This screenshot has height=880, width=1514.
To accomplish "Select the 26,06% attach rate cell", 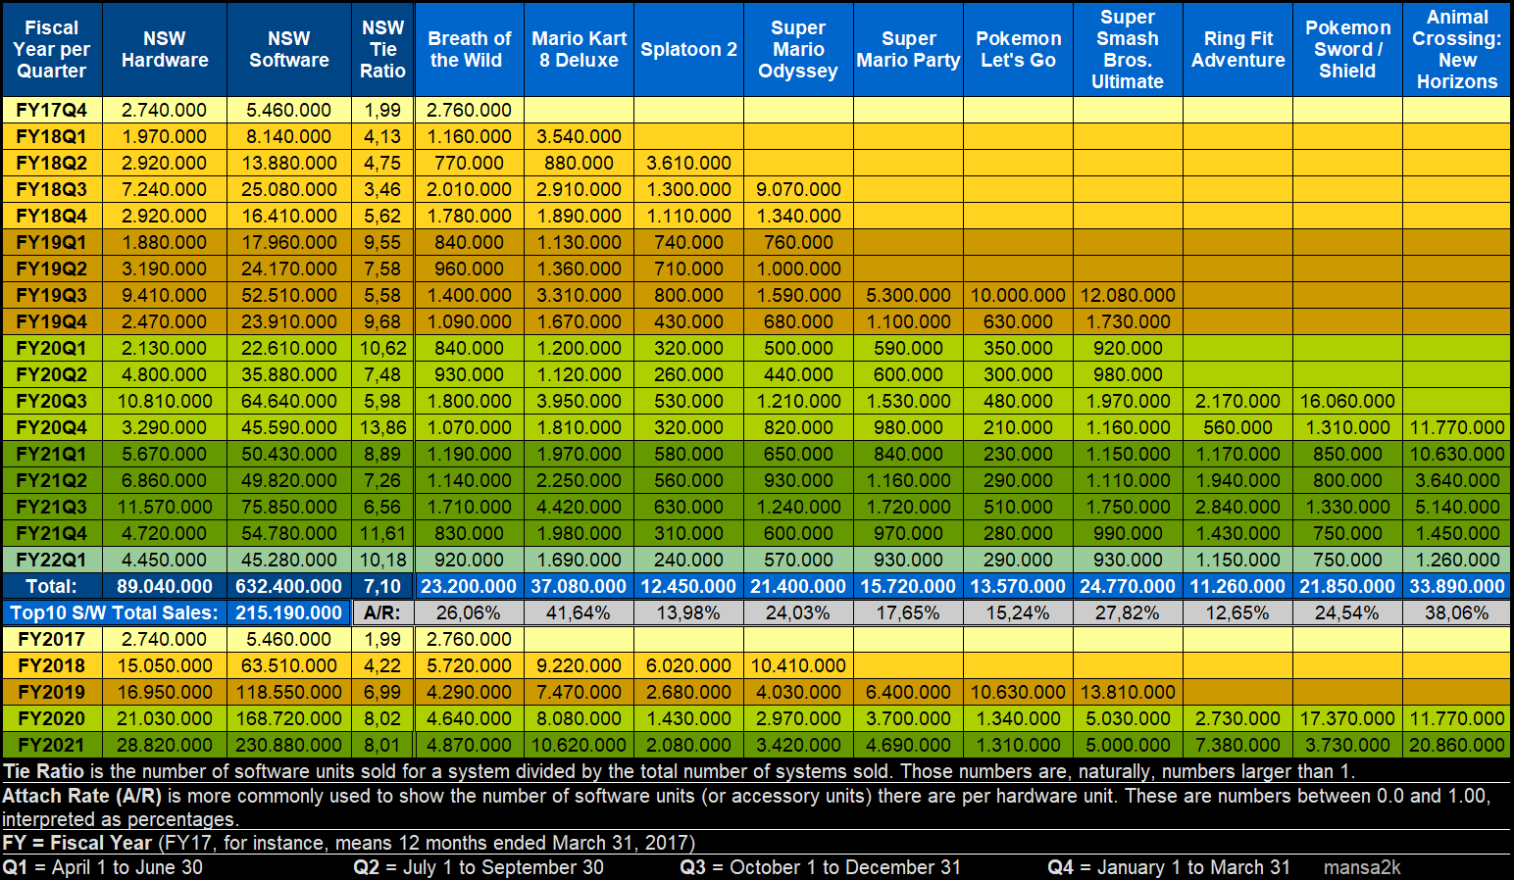I will (x=470, y=612).
